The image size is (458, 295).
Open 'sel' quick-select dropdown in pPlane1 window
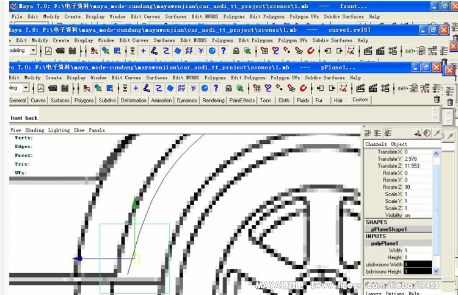tap(402, 88)
